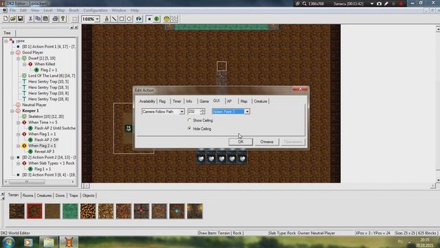Switch to the AP tab
440x248 pixels.
[229, 101]
